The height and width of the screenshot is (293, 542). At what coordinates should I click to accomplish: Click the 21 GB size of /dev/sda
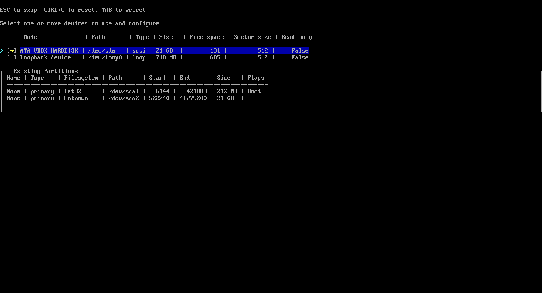click(164, 50)
